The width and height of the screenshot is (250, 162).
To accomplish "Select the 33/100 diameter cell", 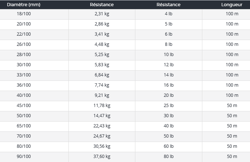I will (x=24, y=75).
